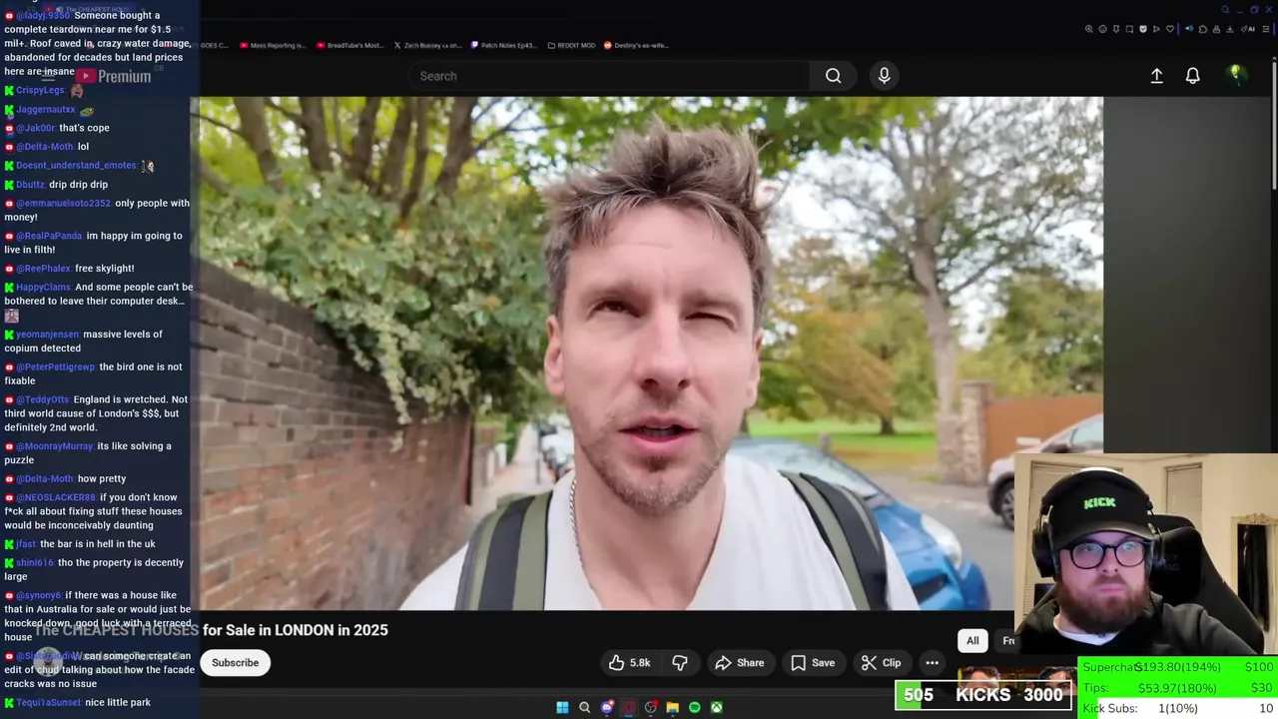This screenshot has width=1278, height=719.
Task: Open the browser easy setup menu icon
Action: (1266, 29)
